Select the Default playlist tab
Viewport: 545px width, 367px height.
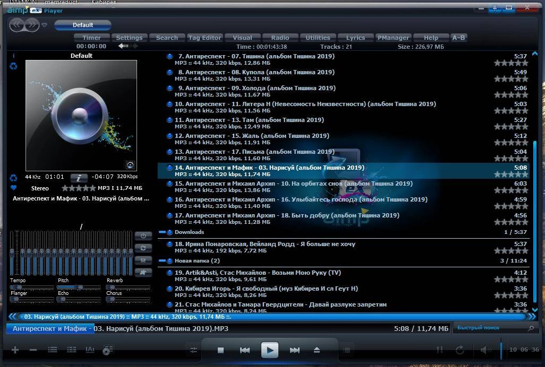pos(83,25)
